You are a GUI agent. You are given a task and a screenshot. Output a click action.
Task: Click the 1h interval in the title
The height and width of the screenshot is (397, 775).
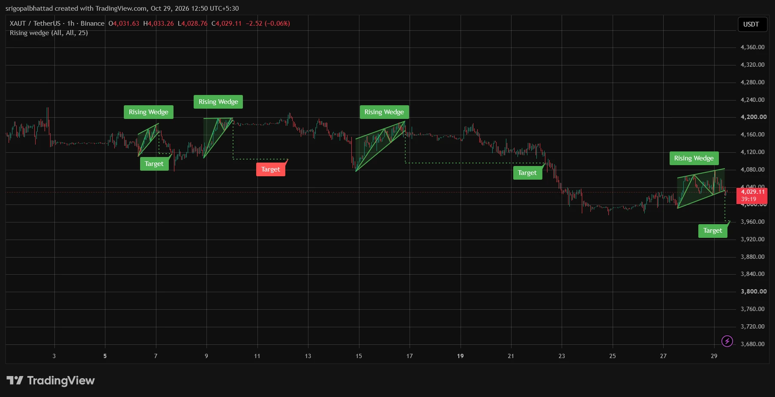click(x=71, y=24)
